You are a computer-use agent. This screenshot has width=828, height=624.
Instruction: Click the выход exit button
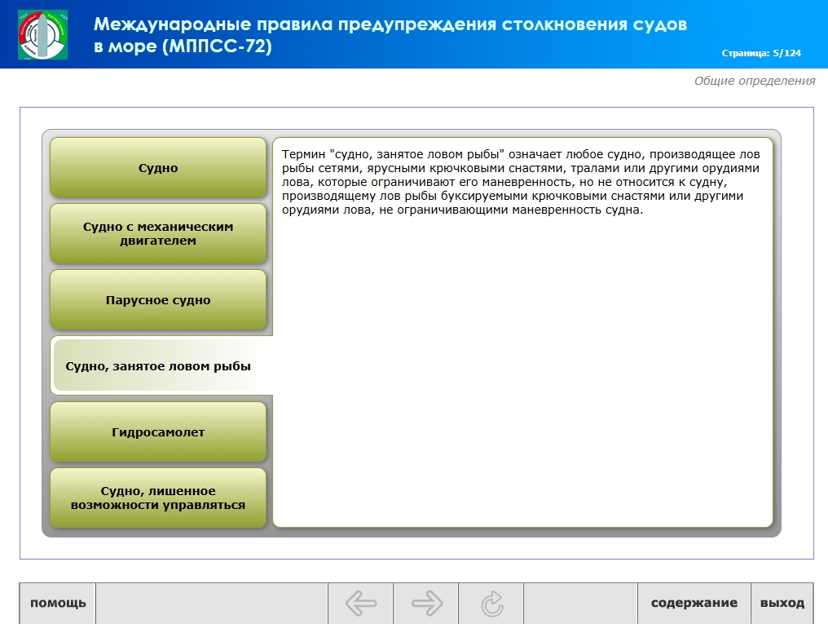pos(782,603)
